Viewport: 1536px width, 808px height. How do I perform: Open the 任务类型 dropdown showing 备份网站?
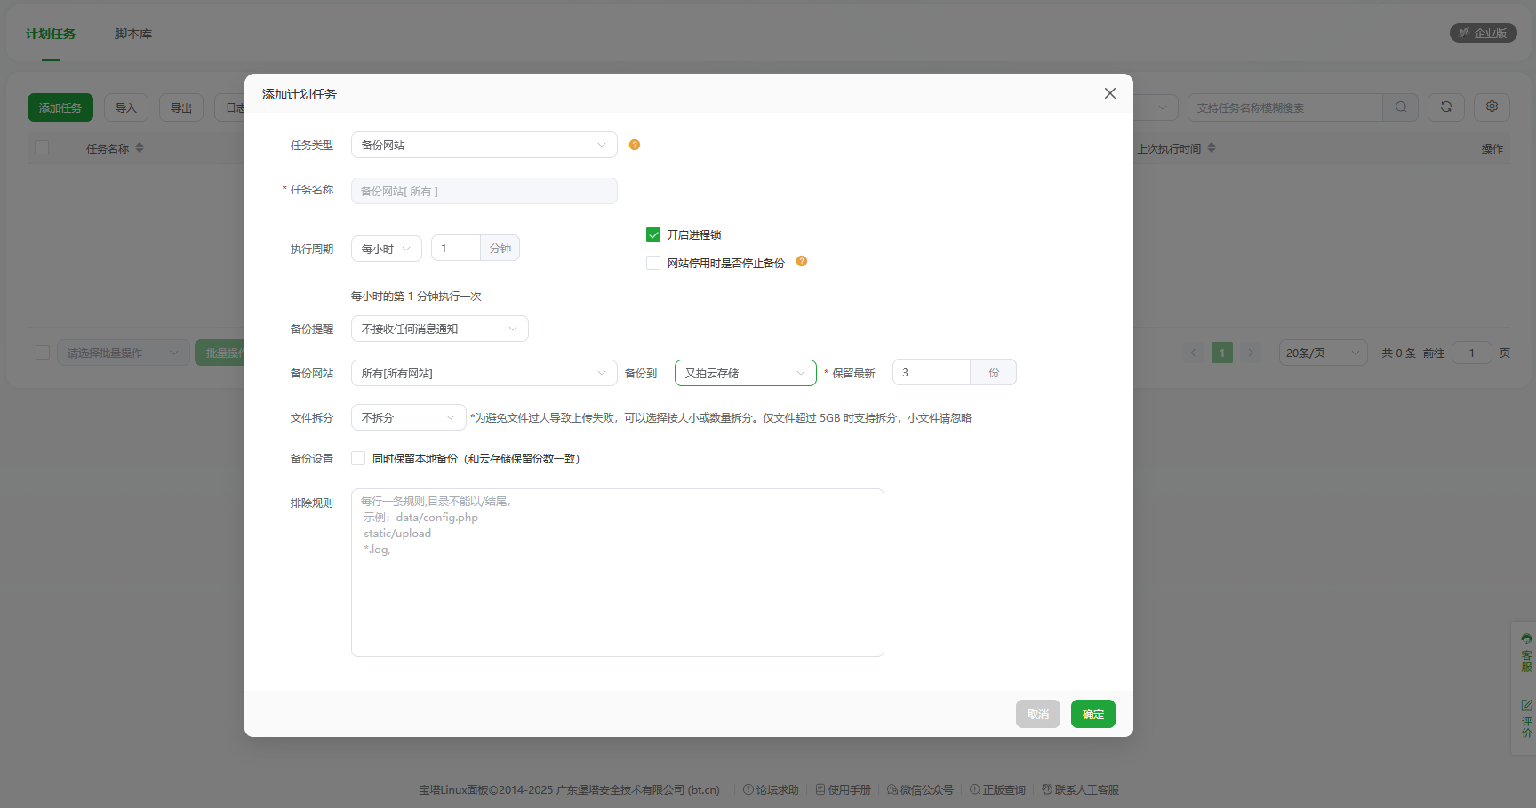click(484, 145)
